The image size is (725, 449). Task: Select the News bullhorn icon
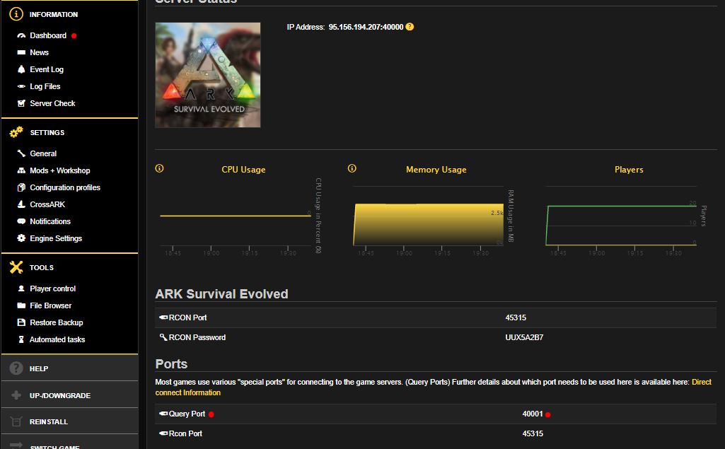click(x=23, y=52)
